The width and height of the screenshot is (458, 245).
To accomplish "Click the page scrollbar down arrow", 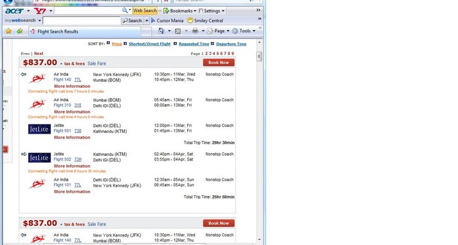I will click(x=259, y=240).
